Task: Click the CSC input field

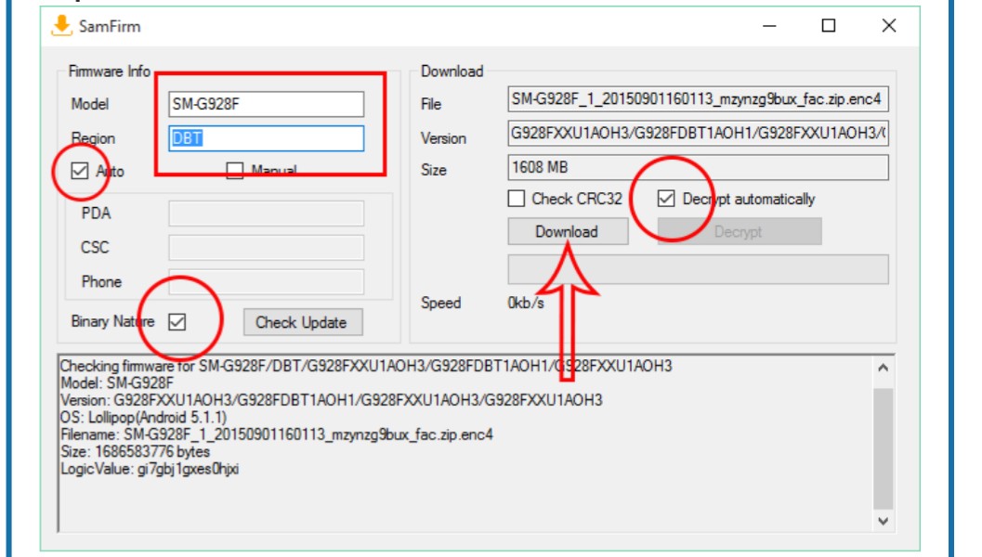Action: 266,248
